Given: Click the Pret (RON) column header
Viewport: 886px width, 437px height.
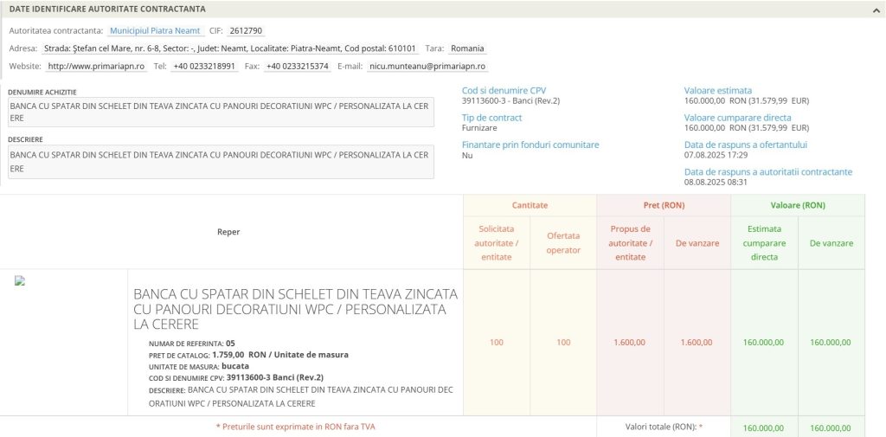Looking at the screenshot, I should click(x=663, y=206).
